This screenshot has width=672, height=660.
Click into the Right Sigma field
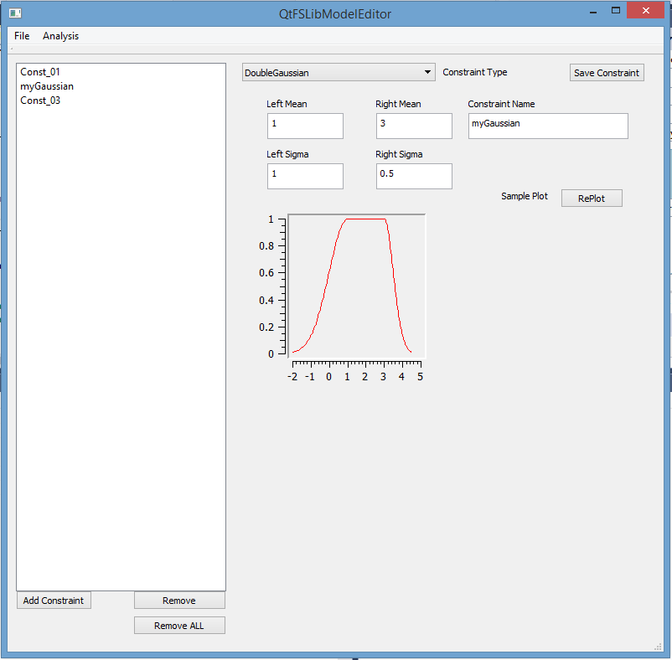[414, 176]
